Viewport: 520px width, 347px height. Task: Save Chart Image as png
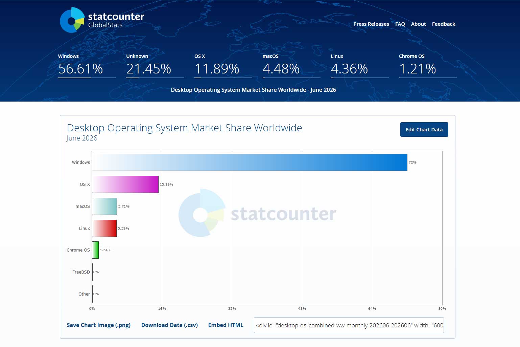98,325
